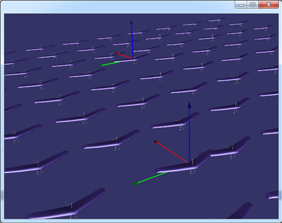
Task: Click the origin point where foreground axes meet
Action: tap(188, 163)
